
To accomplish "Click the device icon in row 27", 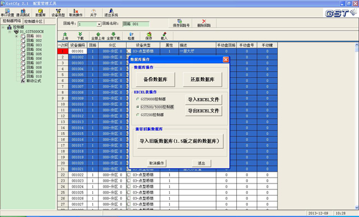I will coord(129,204).
